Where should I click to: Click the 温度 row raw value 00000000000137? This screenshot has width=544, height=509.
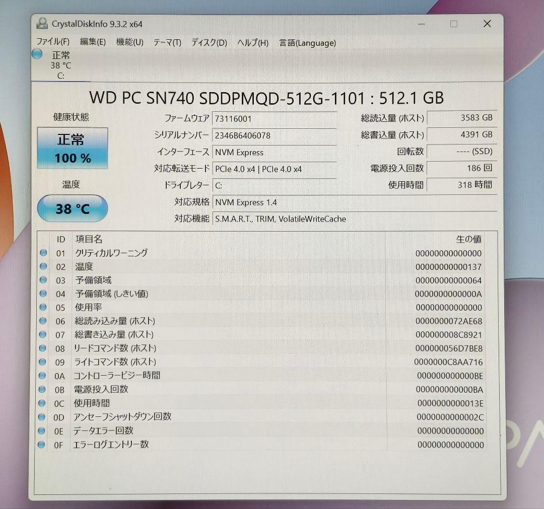coord(448,266)
